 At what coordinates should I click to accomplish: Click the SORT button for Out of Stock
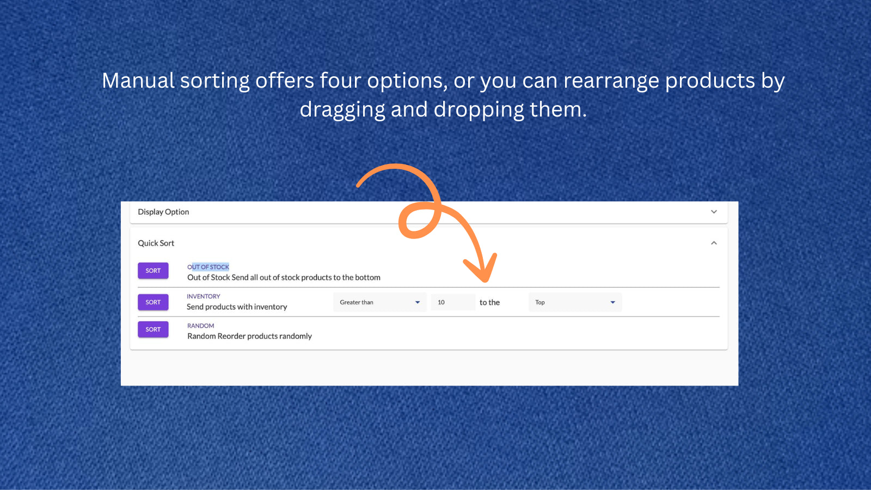point(153,271)
